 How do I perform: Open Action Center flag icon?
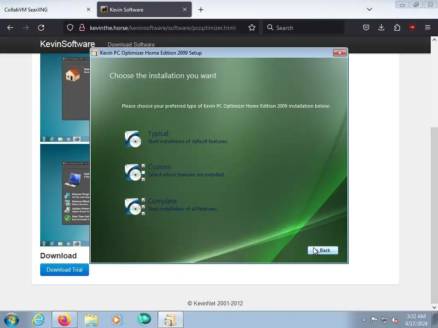coord(374,320)
